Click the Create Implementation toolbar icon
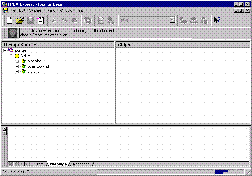252x176 pixels. pyautogui.click(x=112, y=20)
